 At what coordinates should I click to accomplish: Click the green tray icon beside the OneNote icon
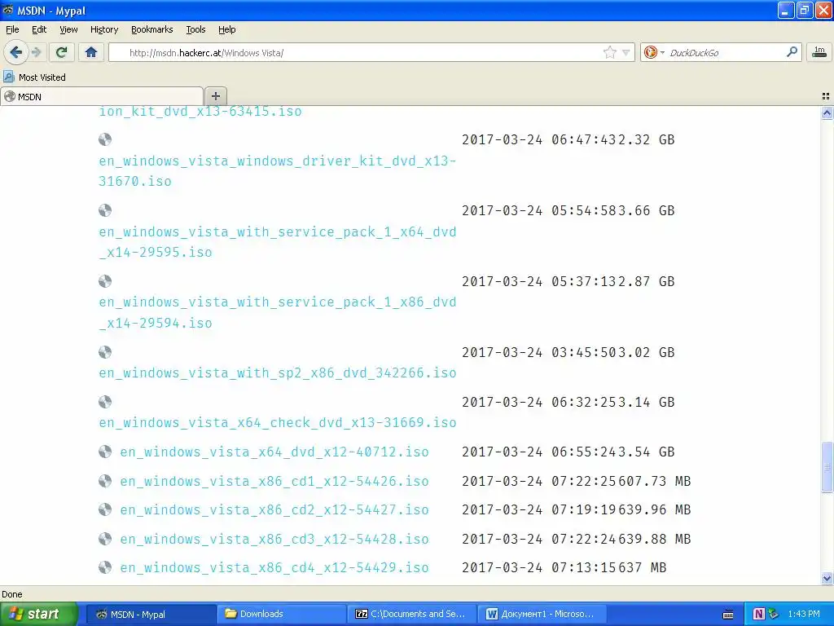[774, 614]
